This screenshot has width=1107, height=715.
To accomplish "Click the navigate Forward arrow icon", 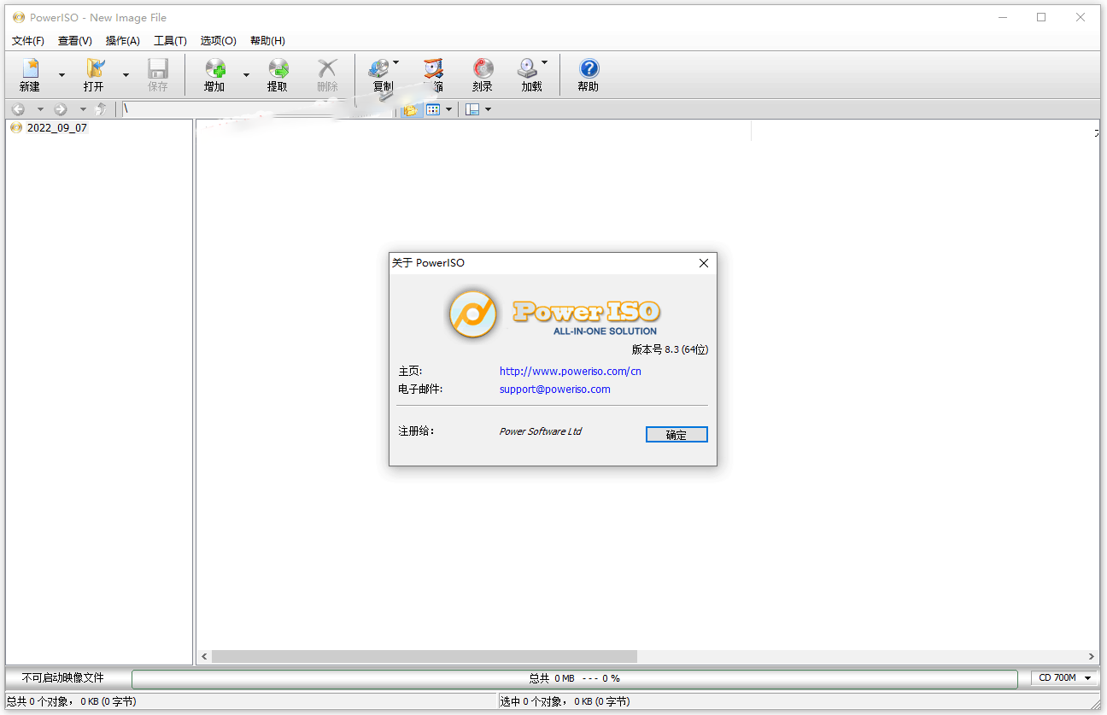I will (61, 109).
